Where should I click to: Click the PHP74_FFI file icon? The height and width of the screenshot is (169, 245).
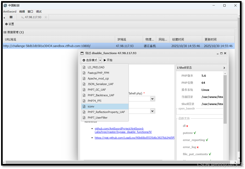[84, 101]
